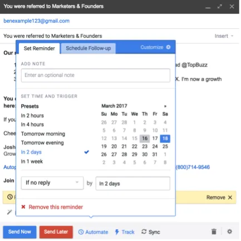Click the pencil icon above Send Now

pos(9,212)
